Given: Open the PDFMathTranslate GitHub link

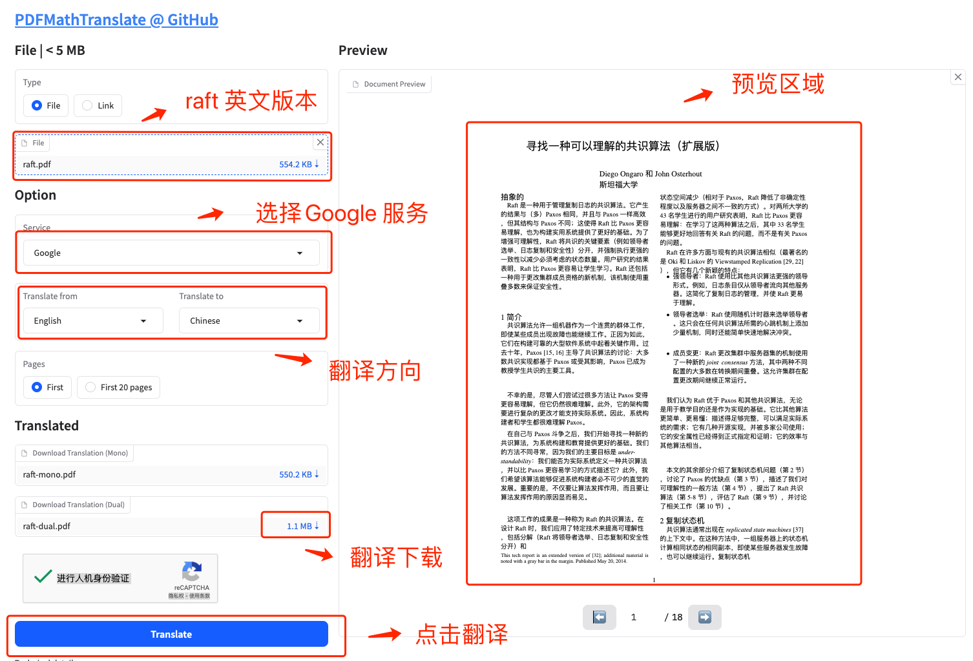Looking at the screenshot, I should coord(116,19).
